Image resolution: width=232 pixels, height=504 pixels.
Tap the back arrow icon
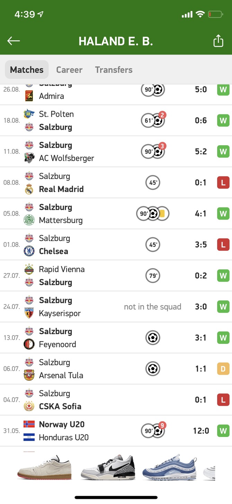pyautogui.click(x=14, y=41)
